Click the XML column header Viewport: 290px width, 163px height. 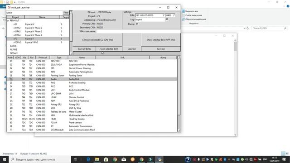pyautogui.click(x=122, y=58)
